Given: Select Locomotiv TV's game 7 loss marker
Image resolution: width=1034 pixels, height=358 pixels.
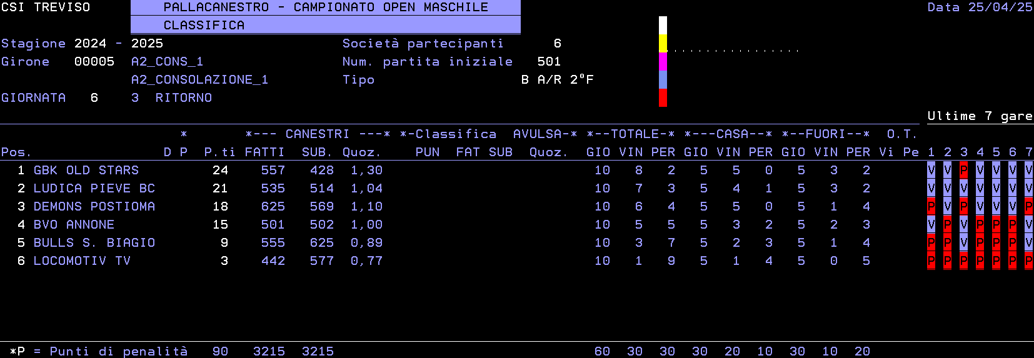Looking at the screenshot, I should (1028, 261).
